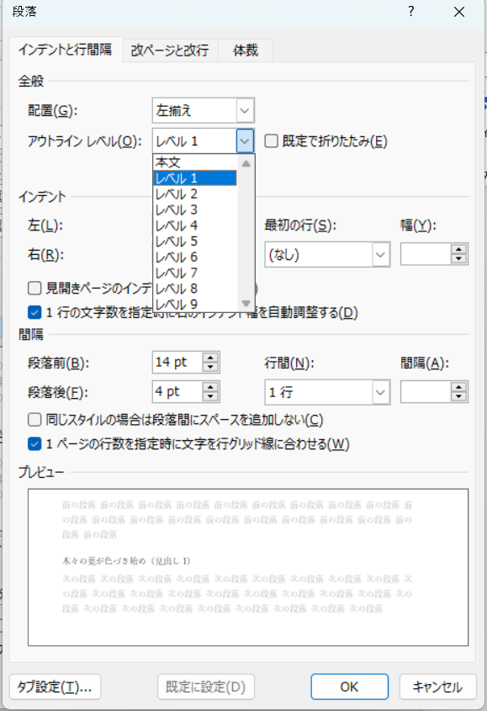This screenshot has height=711, width=487.
Task: Enable 既定で折りたたみ checkbox
Action: 271,141
